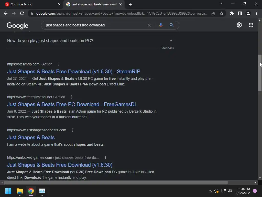Close the YouTube Music tab
This screenshot has width=262, height=197.
coord(59,5)
